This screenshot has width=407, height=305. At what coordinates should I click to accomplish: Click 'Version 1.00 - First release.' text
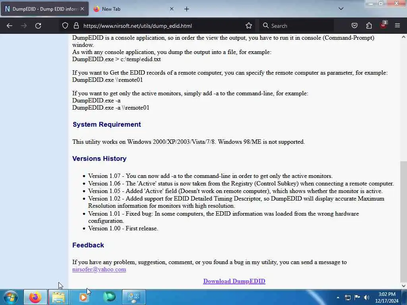(123, 228)
